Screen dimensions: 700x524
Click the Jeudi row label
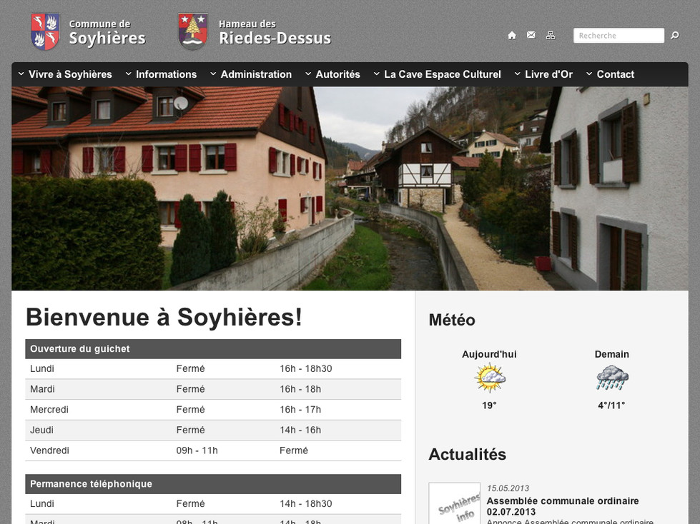point(41,430)
